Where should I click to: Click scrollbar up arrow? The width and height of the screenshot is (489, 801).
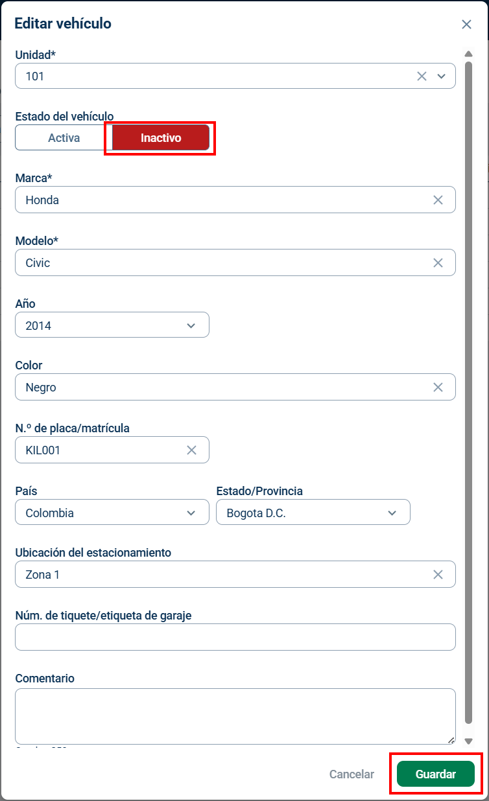(x=469, y=54)
